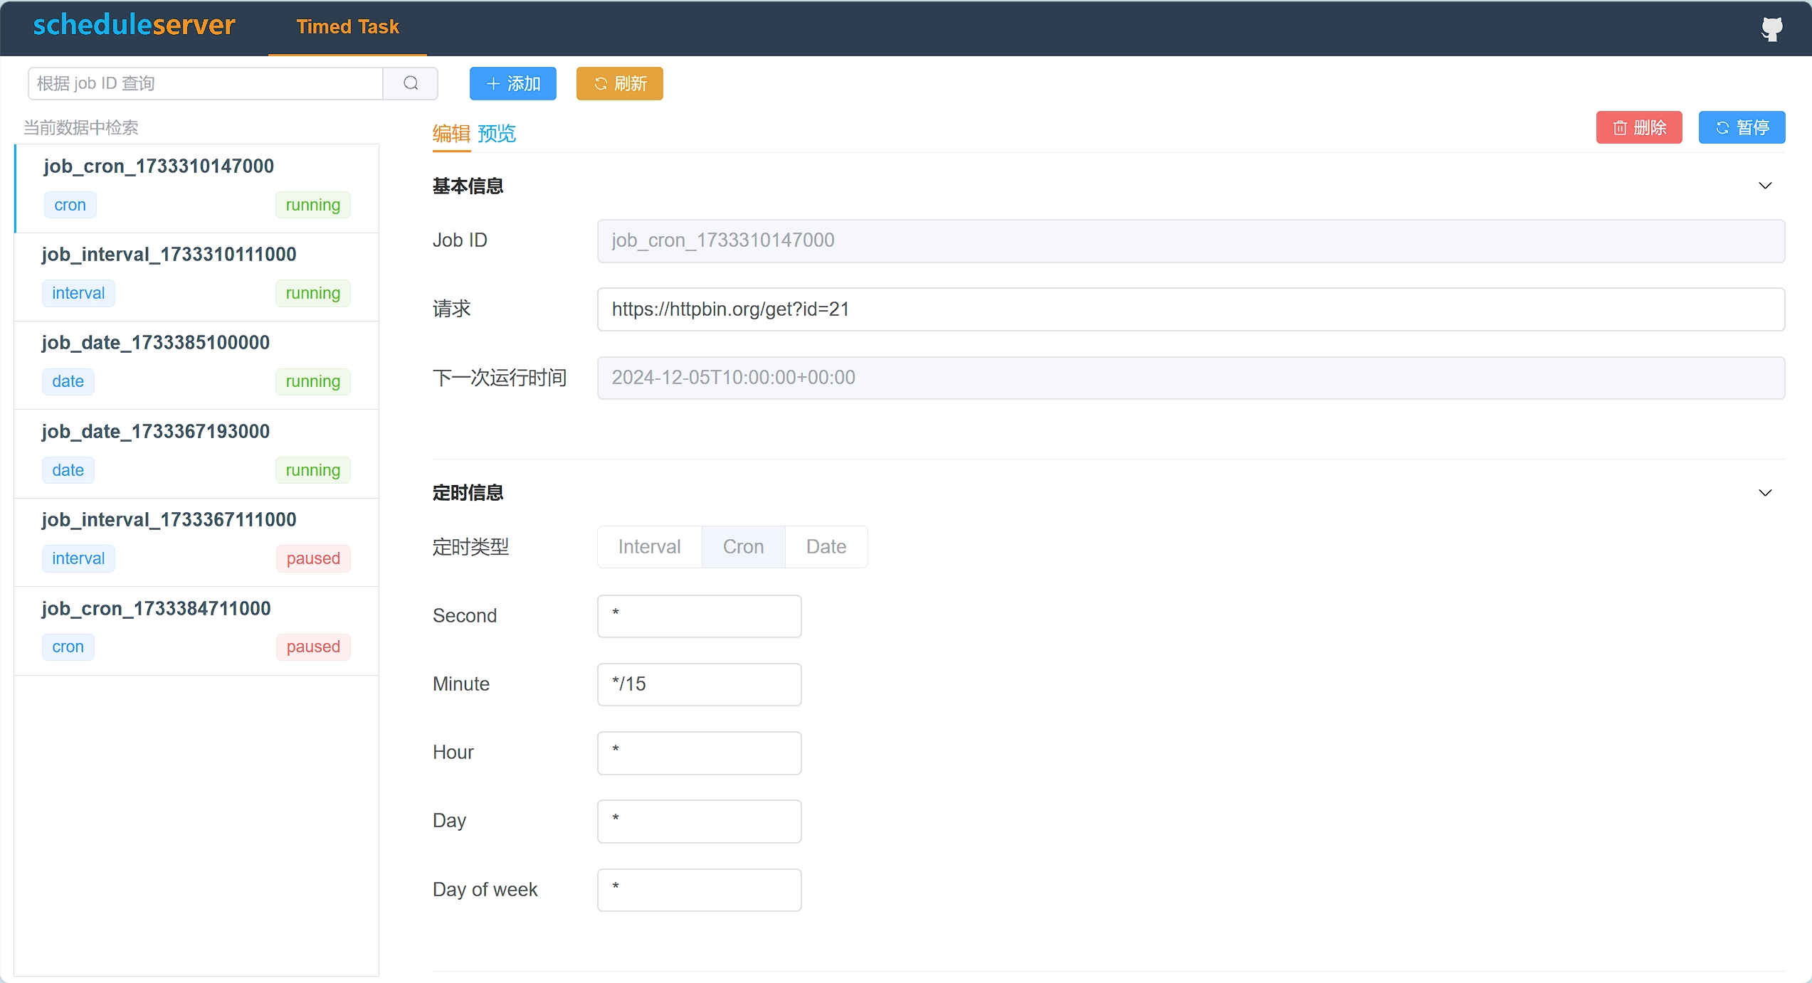Click the job ID search input field
Image resolution: width=1812 pixels, height=983 pixels.
[x=205, y=83]
